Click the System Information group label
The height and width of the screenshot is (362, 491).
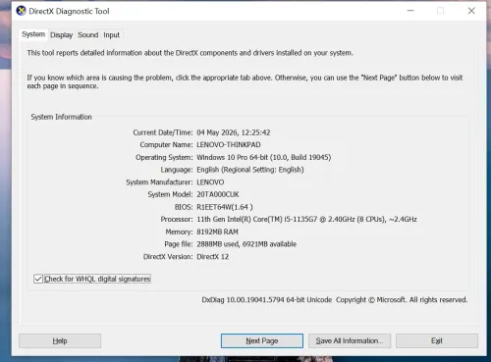tap(61, 117)
